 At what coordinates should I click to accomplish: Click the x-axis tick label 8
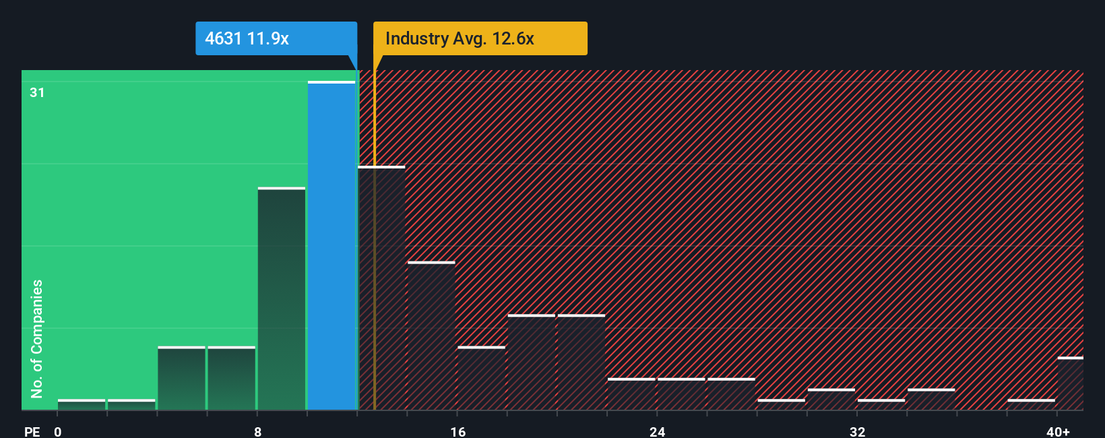pyautogui.click(x=258, y=431)
